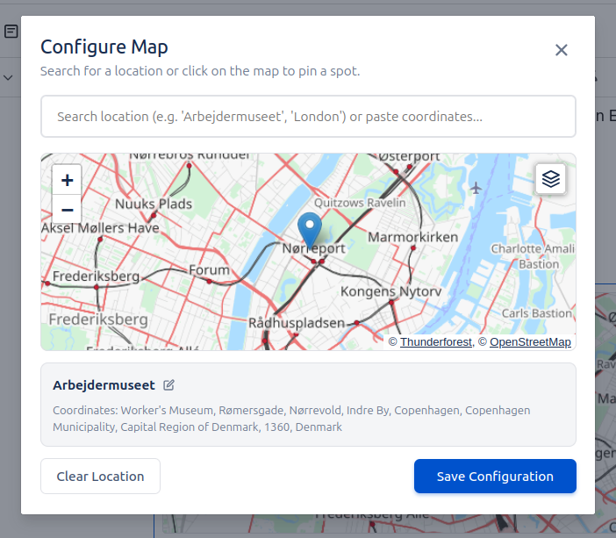Open the Thunderforest attribution link
Viewport: 616px width, 538px height.
coord(436,341)
